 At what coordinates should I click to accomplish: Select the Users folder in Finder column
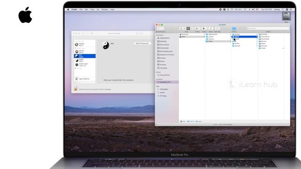click(x=218, y=41)
